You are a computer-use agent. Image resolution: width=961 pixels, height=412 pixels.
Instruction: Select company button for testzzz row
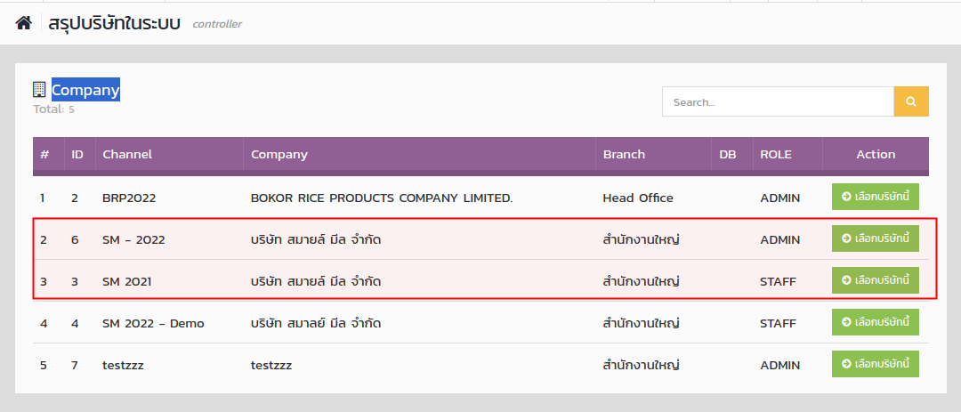(876, 364)
